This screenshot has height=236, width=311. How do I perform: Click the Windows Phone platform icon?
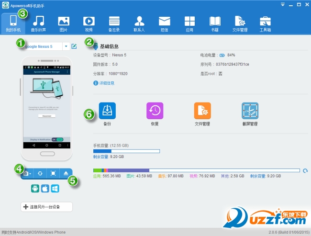click(x=55, y=188)
